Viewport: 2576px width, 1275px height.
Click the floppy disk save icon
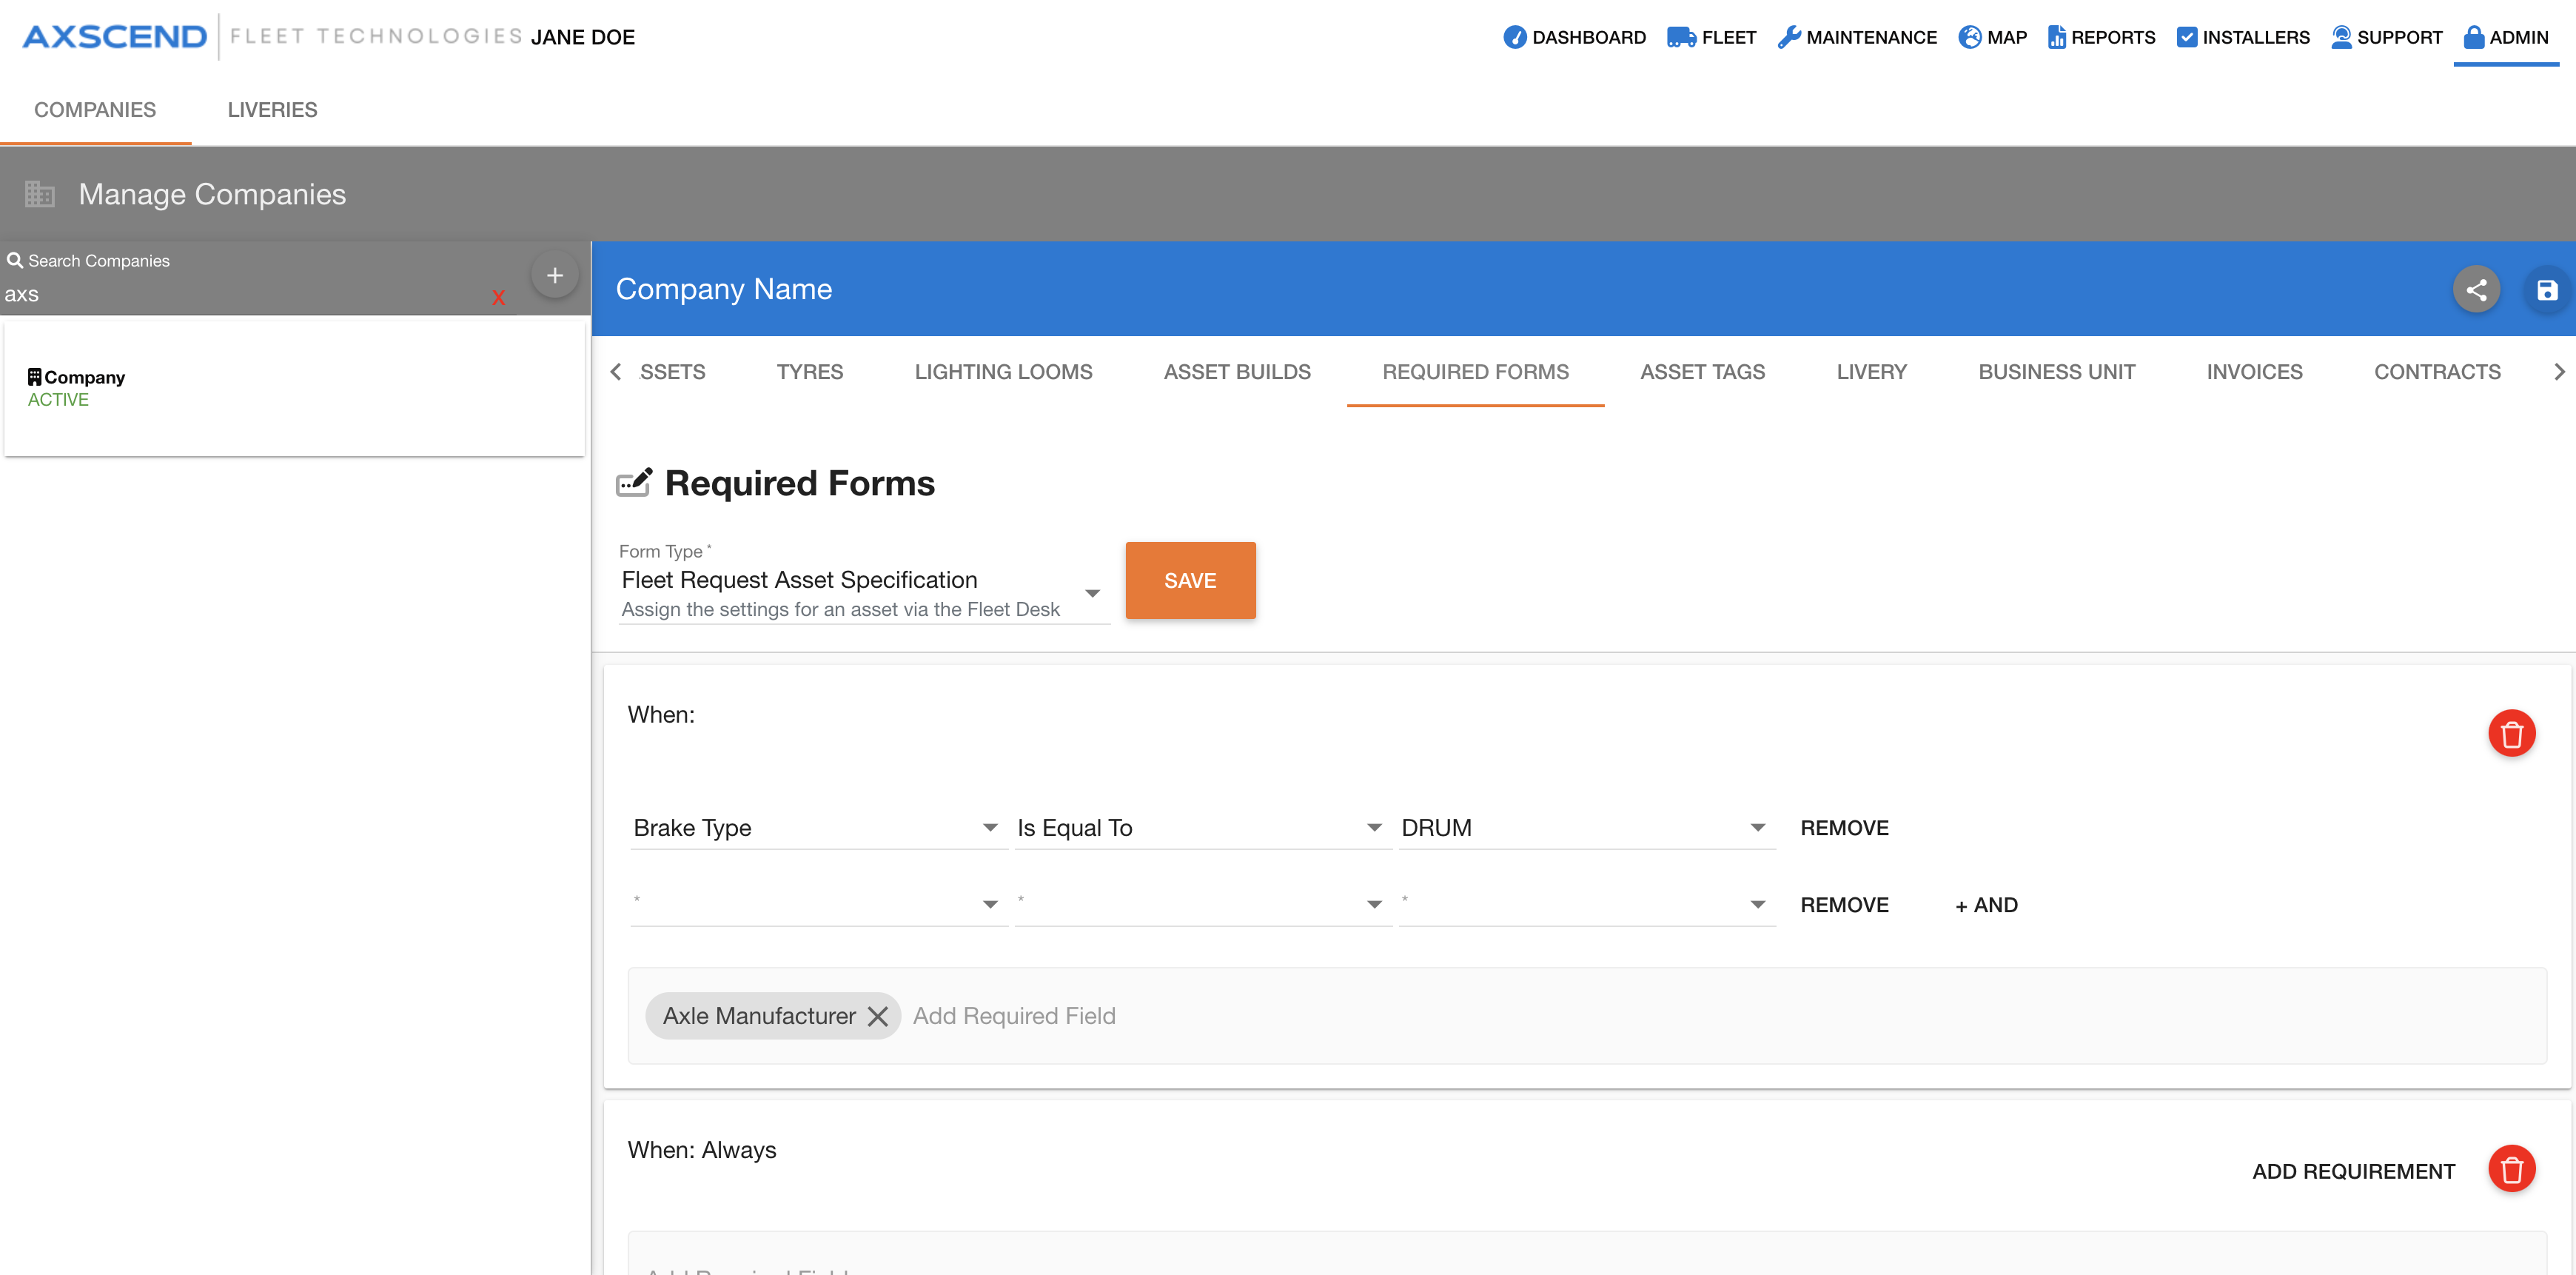click(2546, 290)
